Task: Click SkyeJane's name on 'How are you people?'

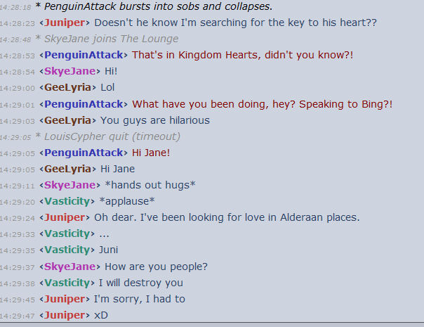Action: [70, 267]
